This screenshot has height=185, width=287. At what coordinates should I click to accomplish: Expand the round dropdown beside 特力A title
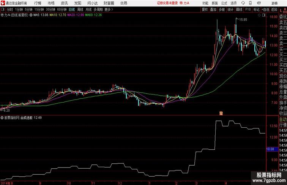tap(31, 15)
